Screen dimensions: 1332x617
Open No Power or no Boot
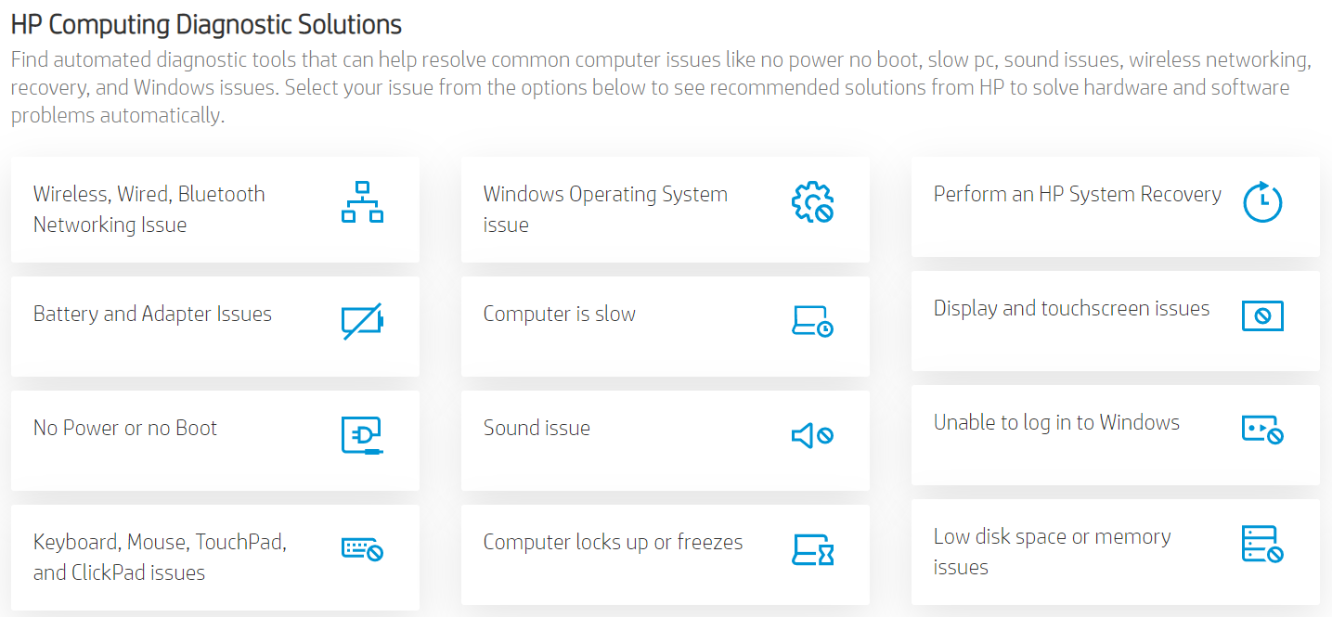click(x=125, y=428)
